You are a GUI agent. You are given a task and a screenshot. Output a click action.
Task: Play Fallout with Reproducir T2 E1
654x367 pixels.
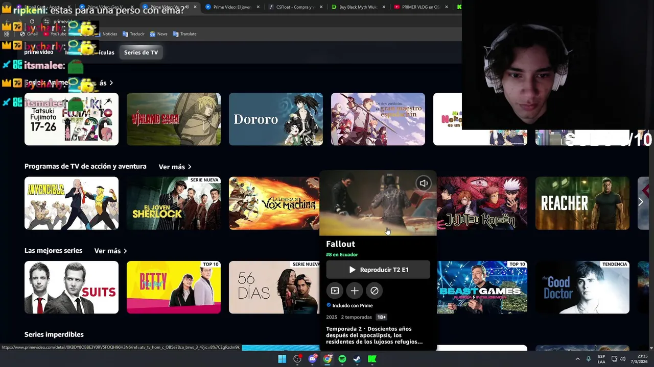378,270
